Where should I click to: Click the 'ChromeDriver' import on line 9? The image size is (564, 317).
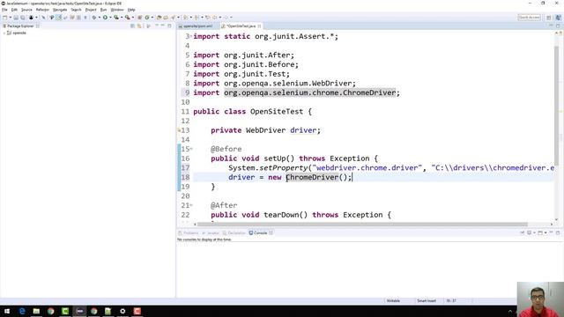click(x=309, y=92)
